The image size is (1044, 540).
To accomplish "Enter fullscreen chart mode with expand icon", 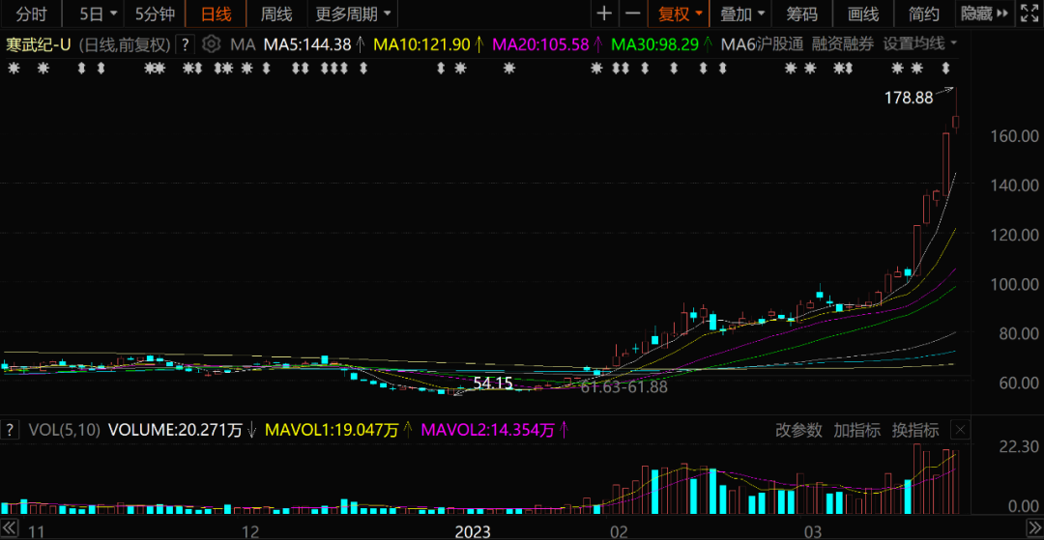I will pyautogui.click(x=1030, y=13).
